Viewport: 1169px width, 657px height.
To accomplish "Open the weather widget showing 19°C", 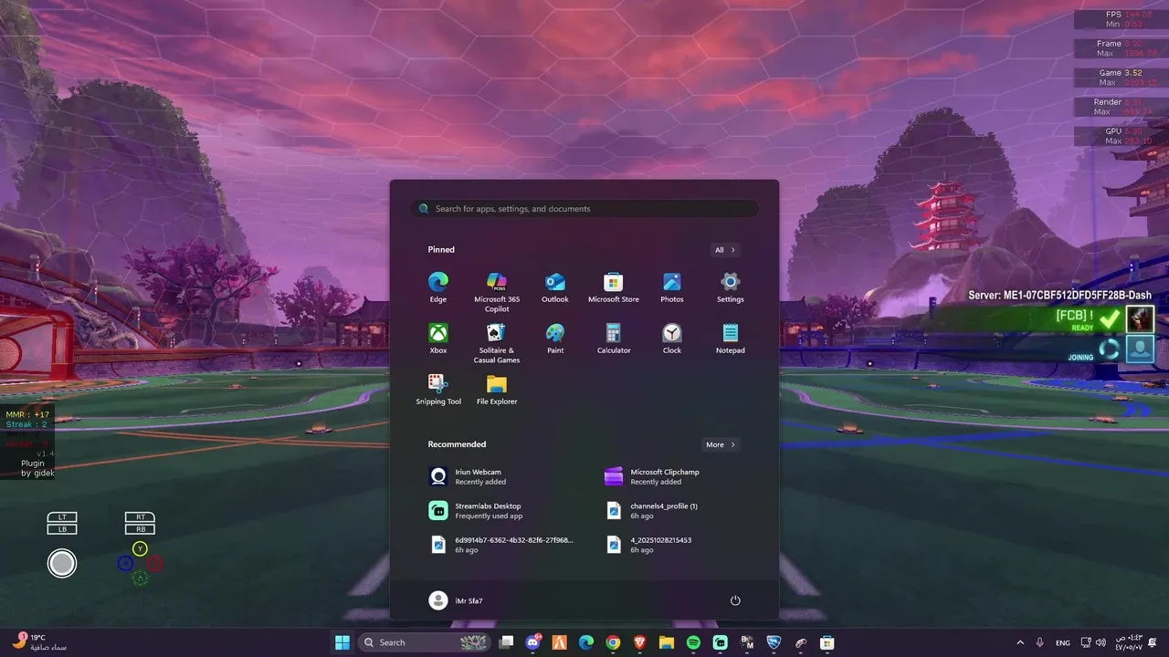I will click(40, 642).
